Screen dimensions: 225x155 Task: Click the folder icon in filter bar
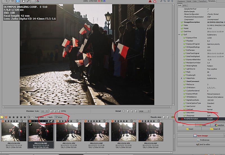2,117
